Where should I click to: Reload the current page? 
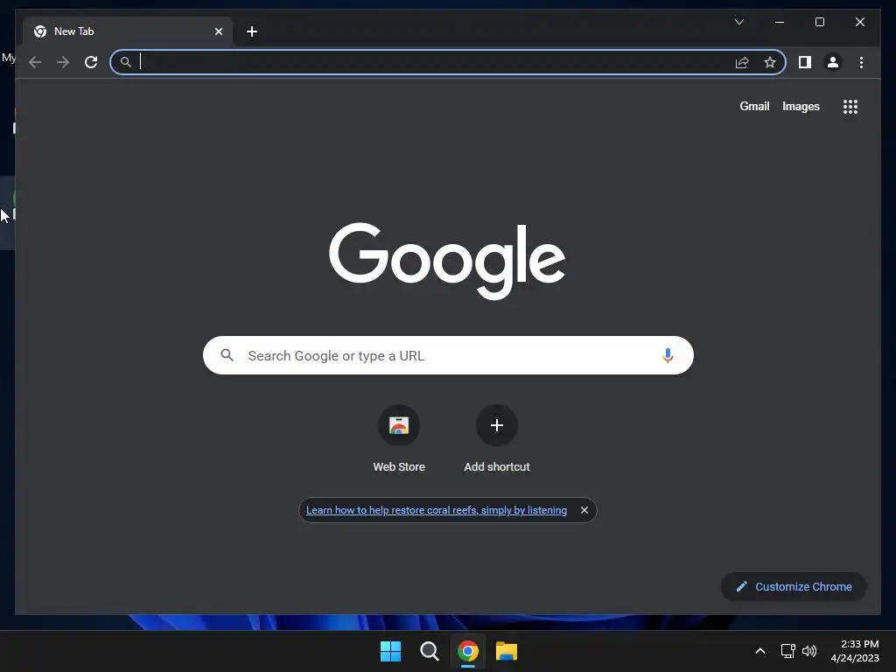91,62
